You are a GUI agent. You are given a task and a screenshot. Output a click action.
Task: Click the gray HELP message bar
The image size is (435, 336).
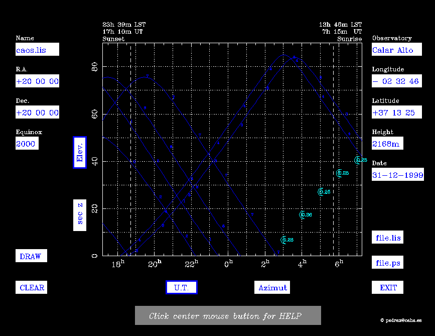[228, 316]
